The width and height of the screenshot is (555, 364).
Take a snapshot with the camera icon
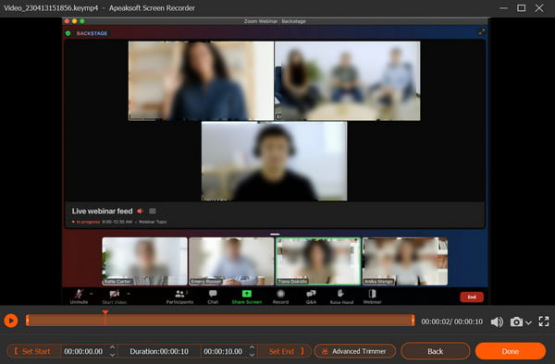point(516,322)
